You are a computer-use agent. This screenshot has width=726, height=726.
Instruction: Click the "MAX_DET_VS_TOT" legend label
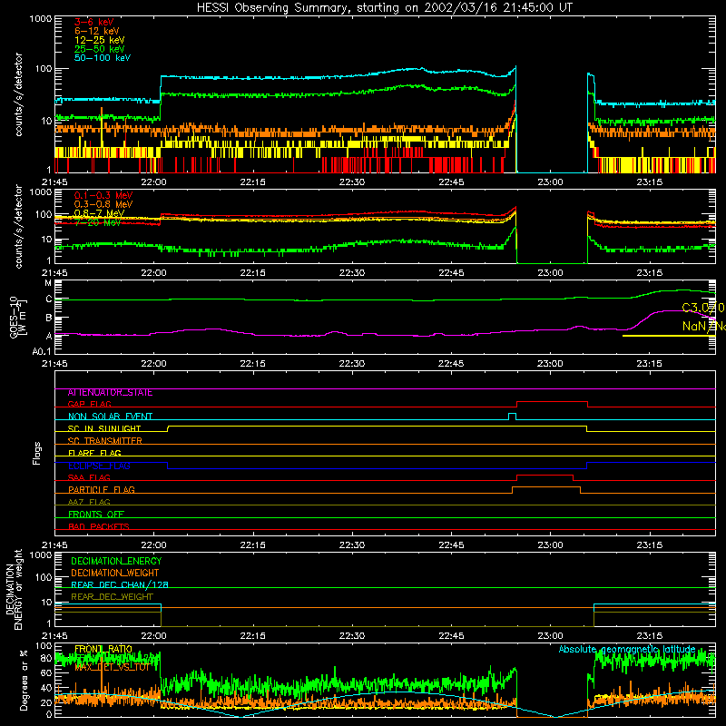[113, 668]
